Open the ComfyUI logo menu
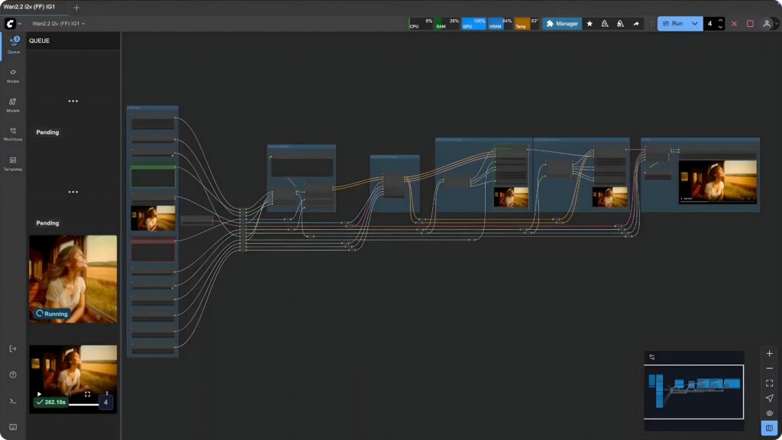 tap(12, 24)
